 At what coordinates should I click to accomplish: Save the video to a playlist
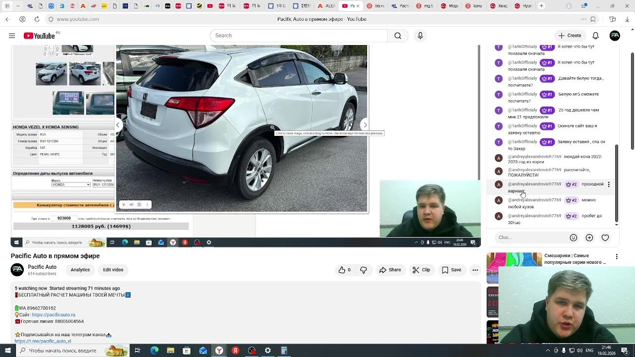click(x=451, y=270)
